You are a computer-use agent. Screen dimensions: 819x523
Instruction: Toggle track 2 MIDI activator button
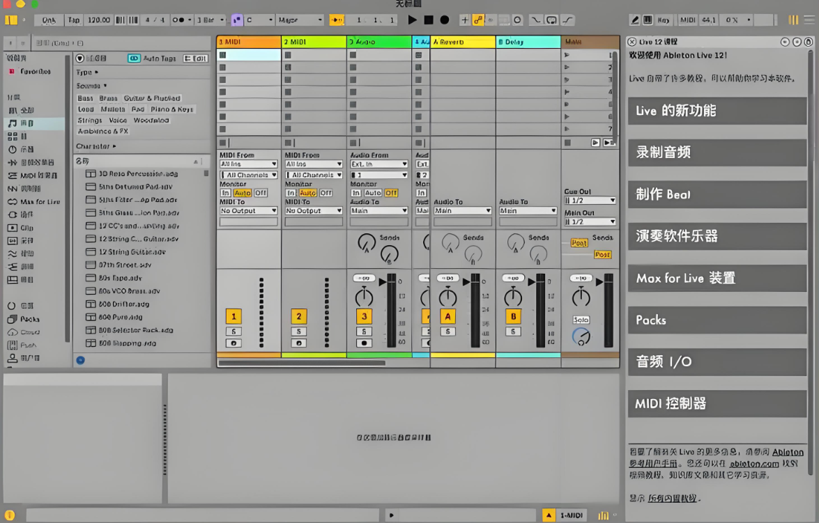click(x=299, y=316)
